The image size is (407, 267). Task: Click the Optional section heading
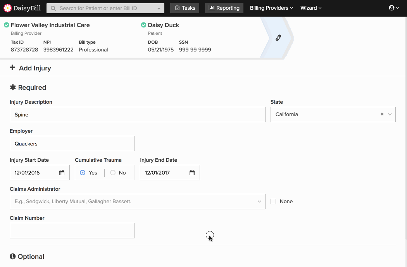click(x=31, y=257)
